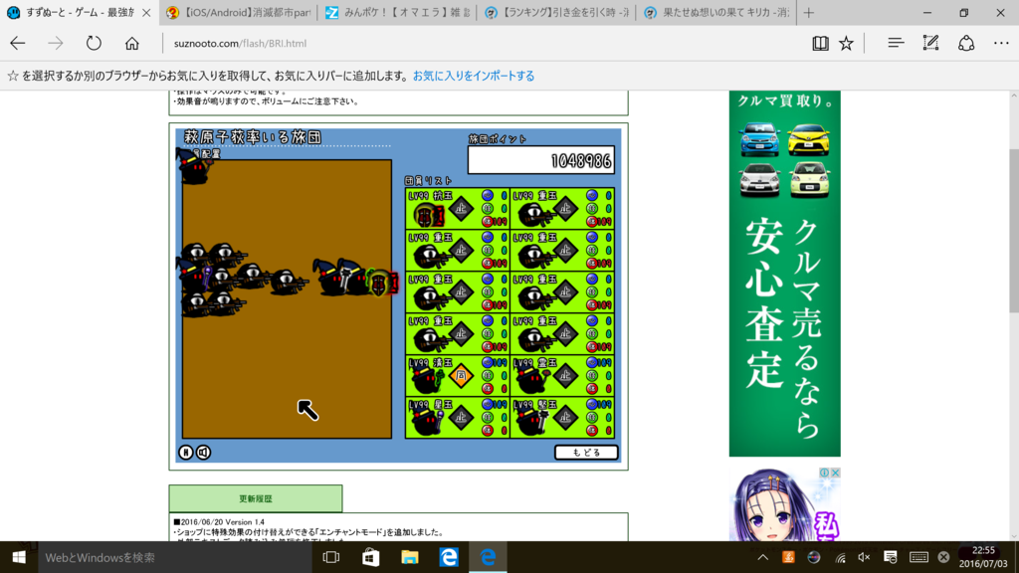Click the shield unit on the battlefield

pyautogui.click(x=381, y=283)
